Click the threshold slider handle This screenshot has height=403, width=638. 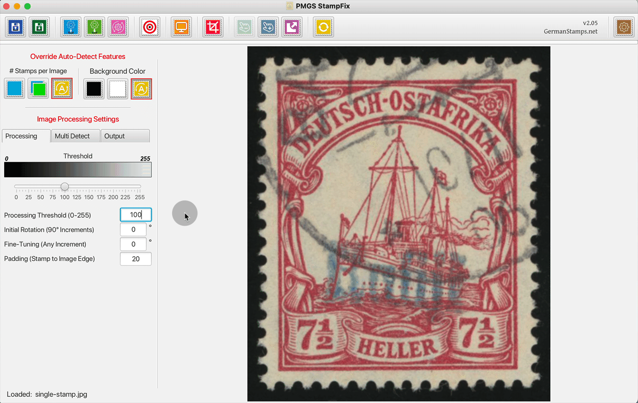click(x=65, y=186)
